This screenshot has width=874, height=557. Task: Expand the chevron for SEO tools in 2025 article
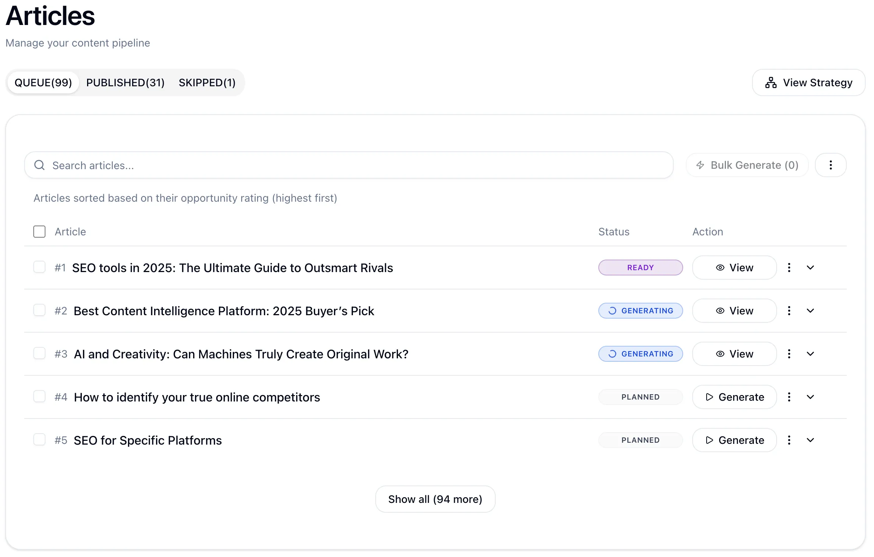pyautogui.click(x=810, y=268)
